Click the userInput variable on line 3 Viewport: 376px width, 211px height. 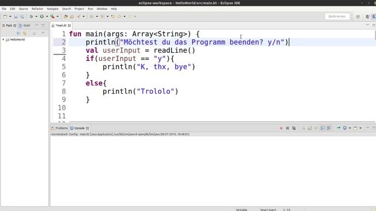point(122,50)
